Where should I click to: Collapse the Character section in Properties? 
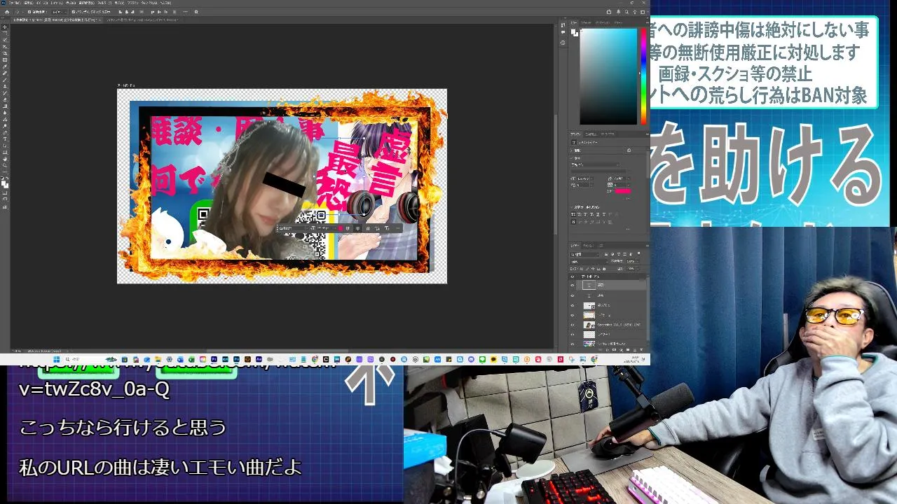[x=573, y=158]
